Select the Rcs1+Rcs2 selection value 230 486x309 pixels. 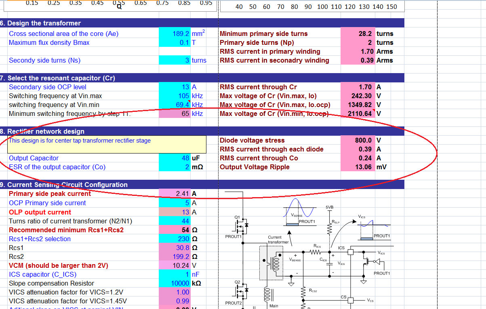[175, 239]
